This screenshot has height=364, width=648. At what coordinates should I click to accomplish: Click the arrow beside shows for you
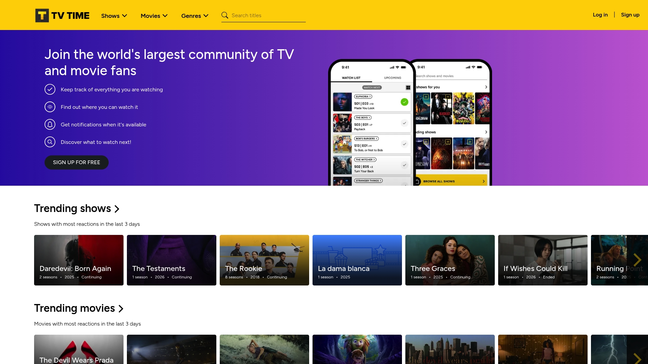coord(486,87)
